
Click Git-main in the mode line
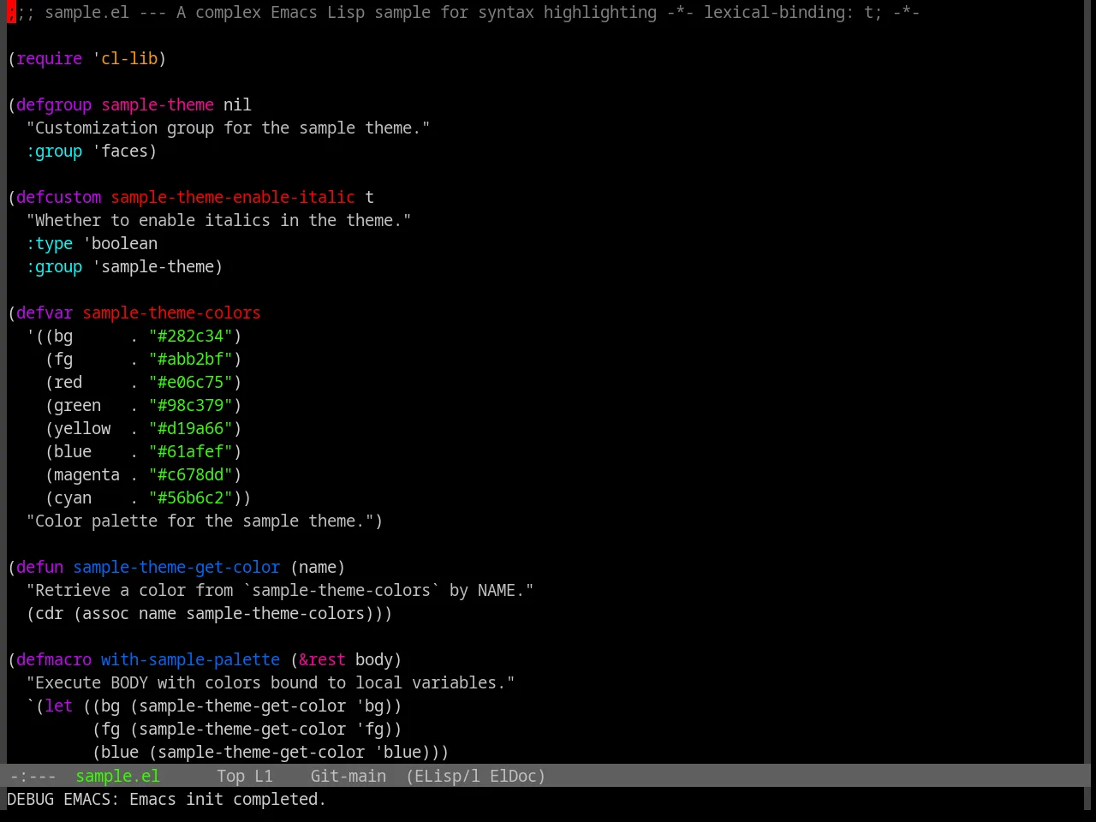(348, 776)
